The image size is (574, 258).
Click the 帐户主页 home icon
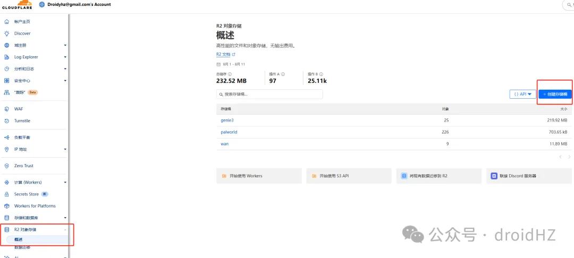coord(6,22)
